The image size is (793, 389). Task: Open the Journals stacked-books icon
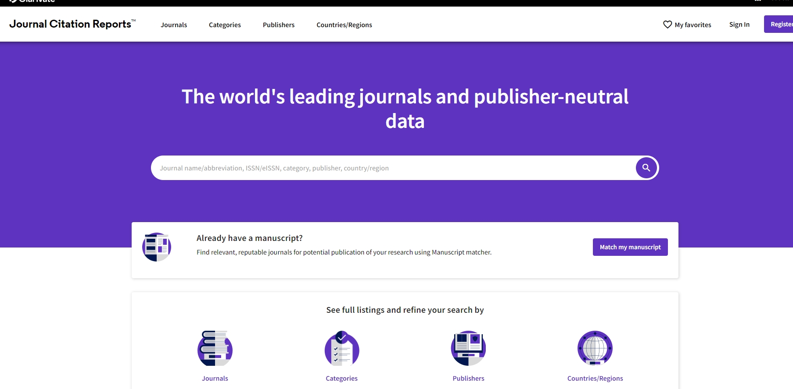point(215,348)
